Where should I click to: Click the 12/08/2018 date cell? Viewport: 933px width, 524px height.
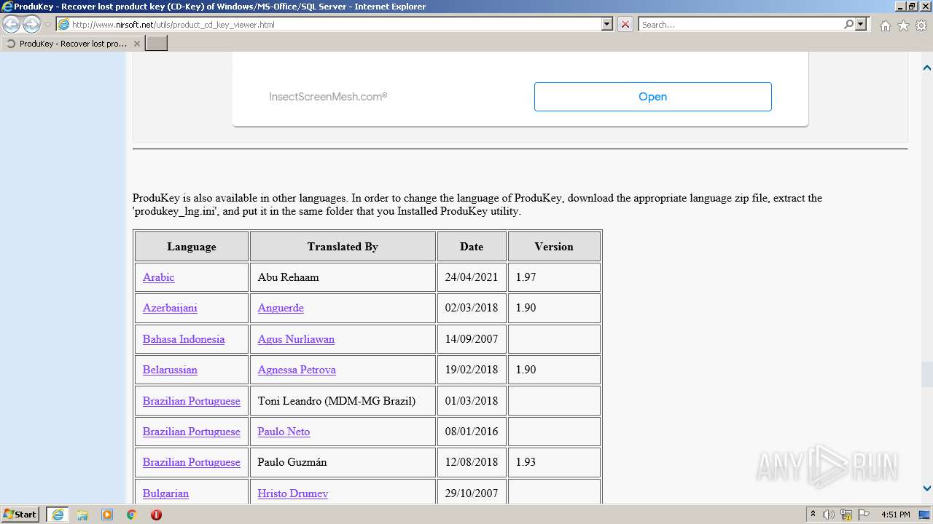point(472,462)
